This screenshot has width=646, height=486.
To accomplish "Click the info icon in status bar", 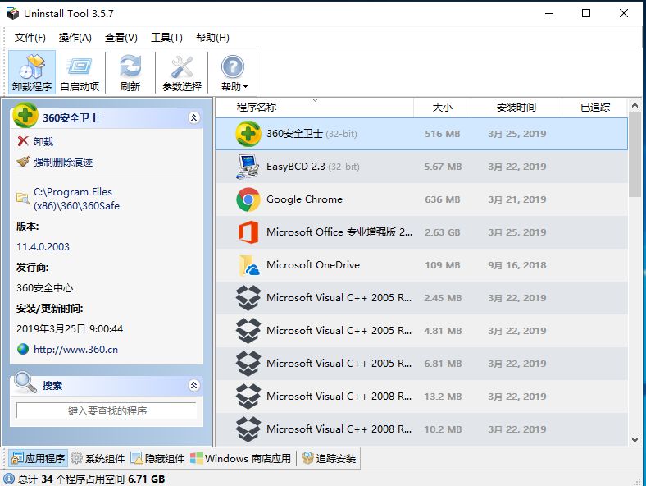I will point(9,479).
